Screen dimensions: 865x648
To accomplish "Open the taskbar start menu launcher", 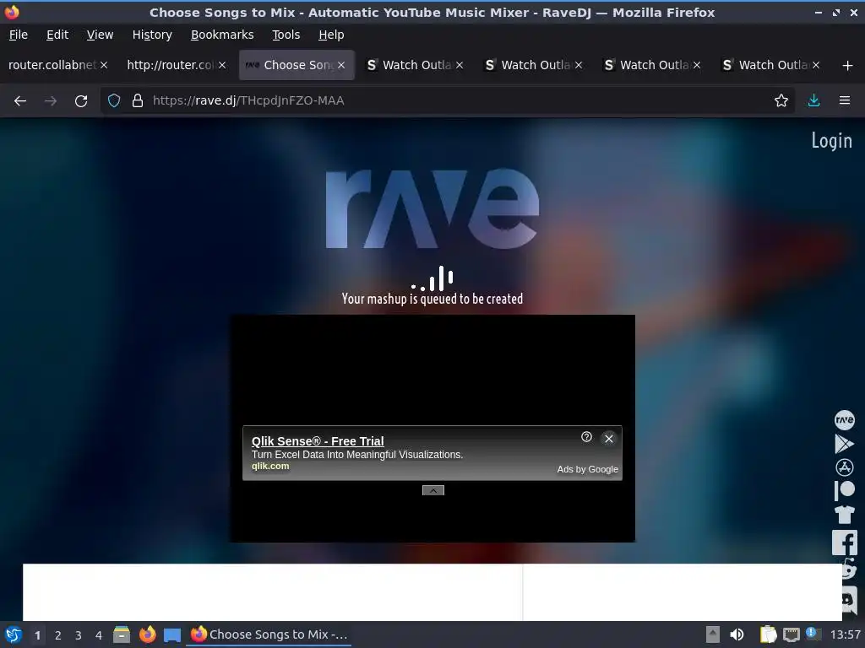I will (14, 634).
